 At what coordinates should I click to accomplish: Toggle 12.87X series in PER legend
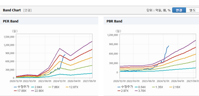72,87
